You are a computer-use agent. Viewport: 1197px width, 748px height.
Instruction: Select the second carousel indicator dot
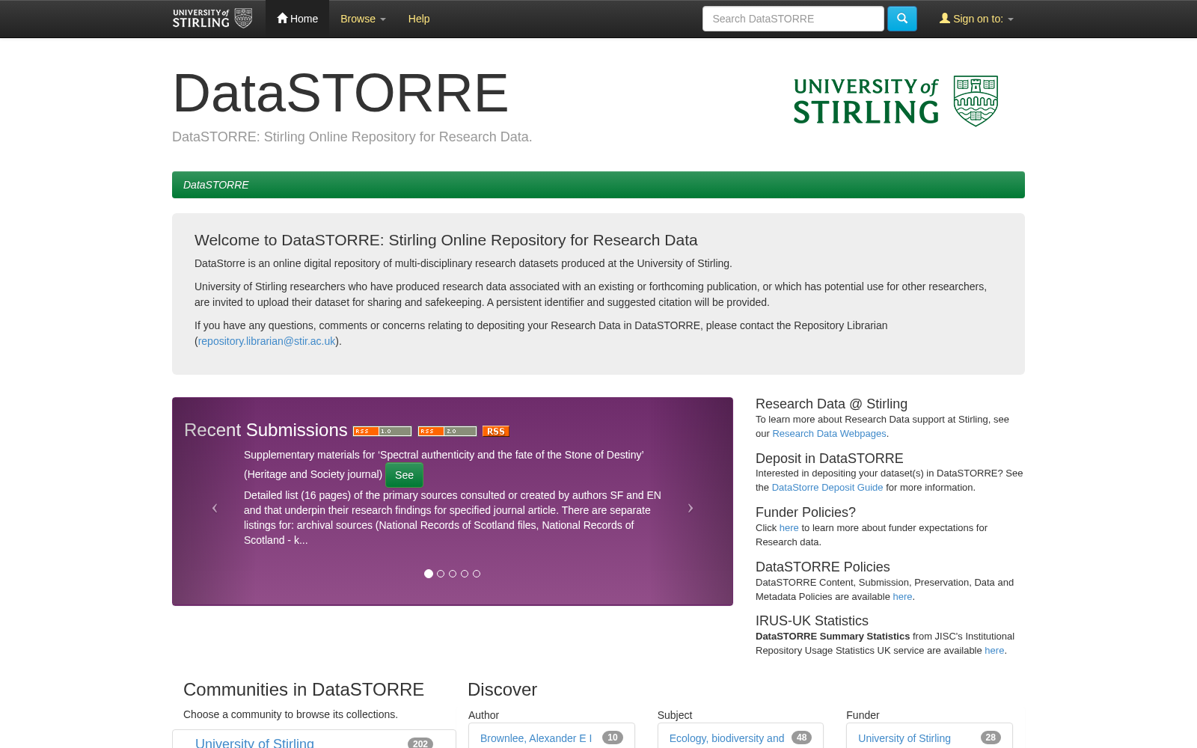441,574
